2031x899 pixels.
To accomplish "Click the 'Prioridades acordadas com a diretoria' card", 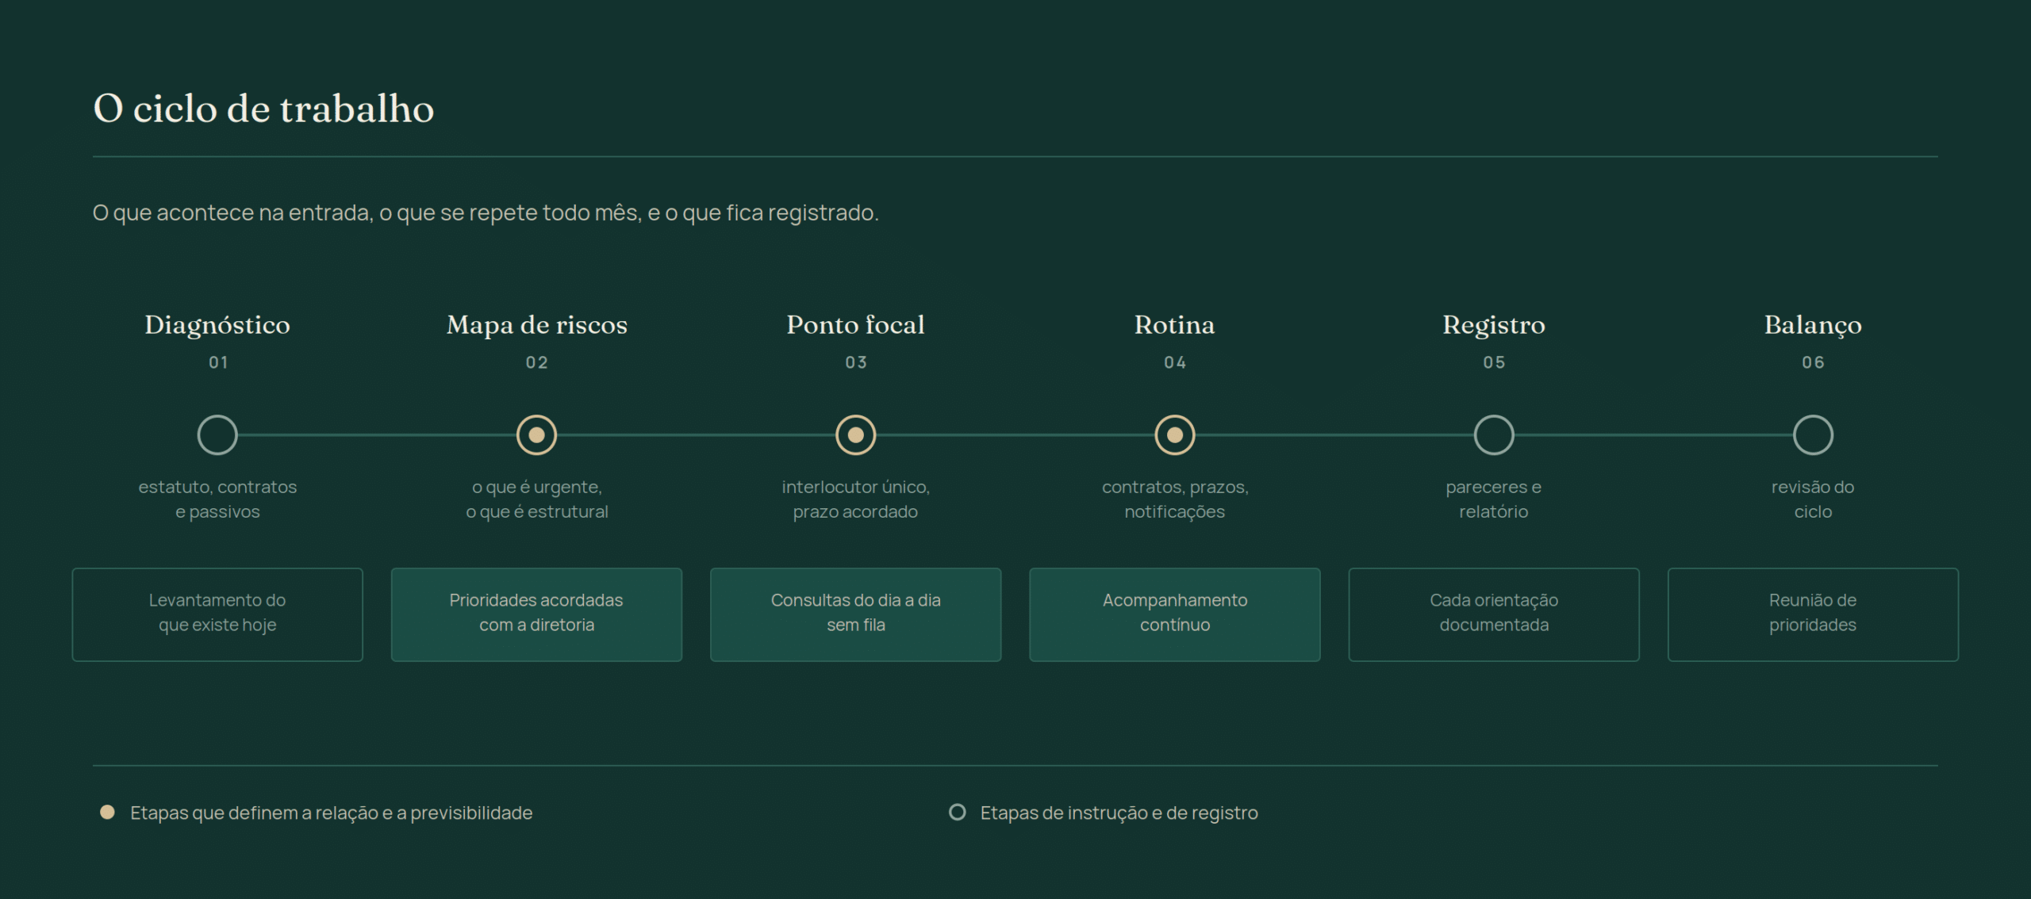I will coord(536,614).
